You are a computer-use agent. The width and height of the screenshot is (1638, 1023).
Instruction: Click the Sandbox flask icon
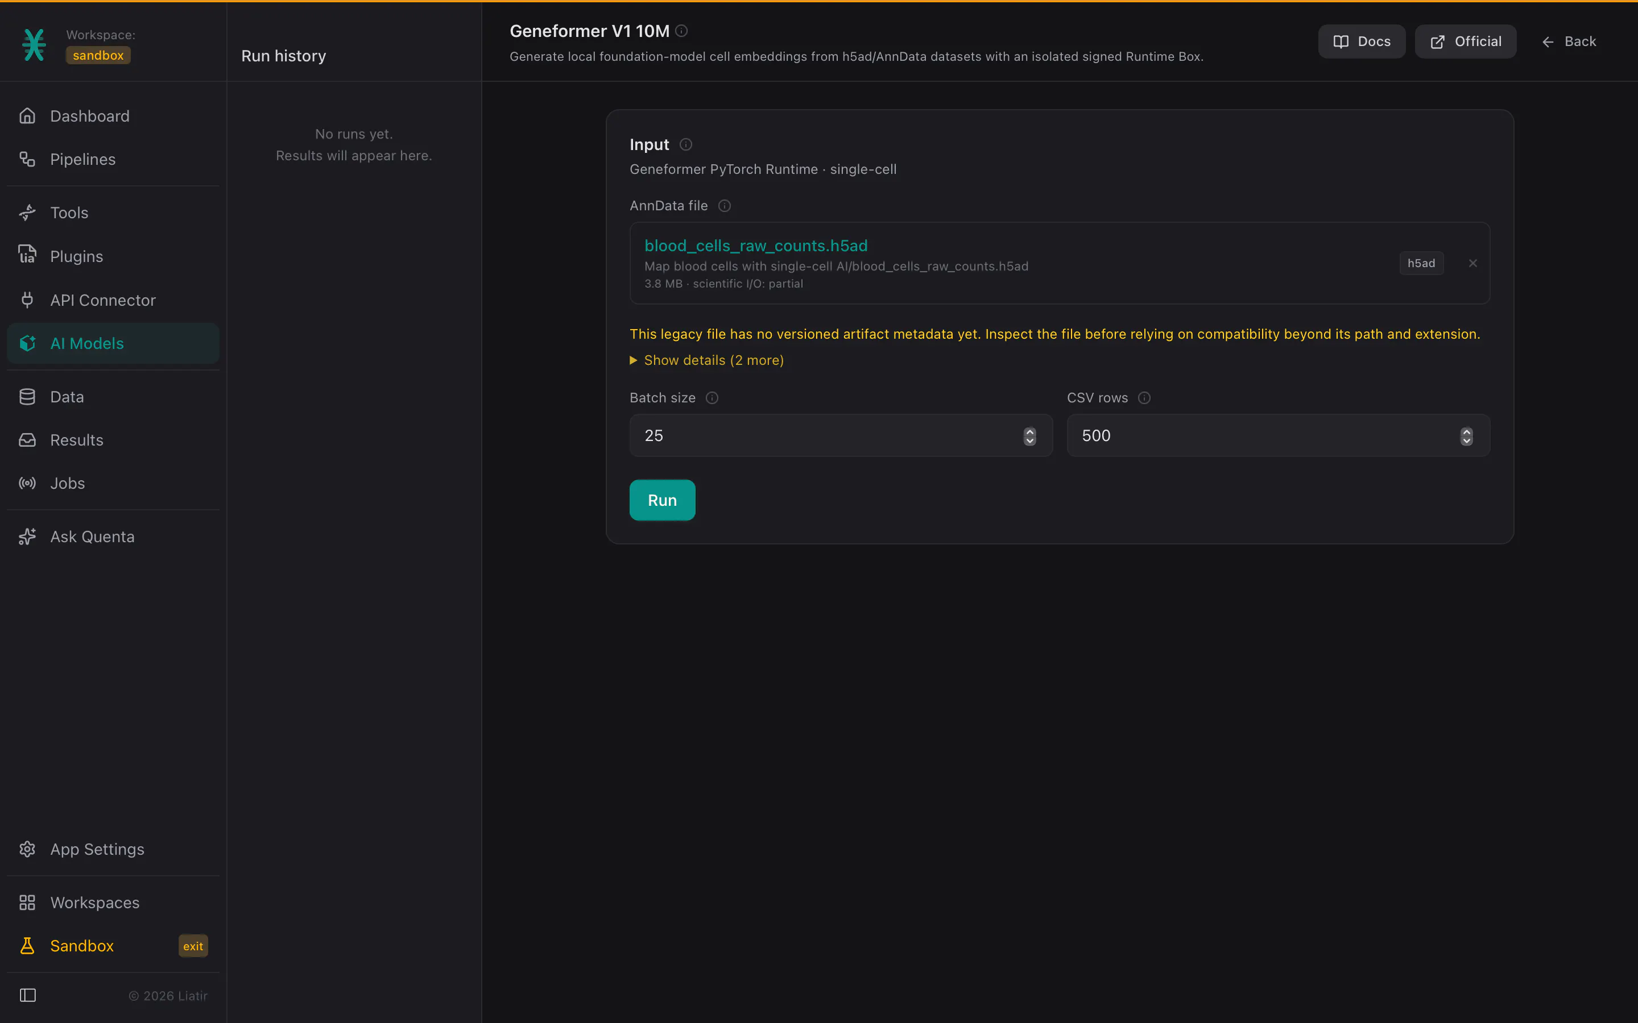coord(27,946)
